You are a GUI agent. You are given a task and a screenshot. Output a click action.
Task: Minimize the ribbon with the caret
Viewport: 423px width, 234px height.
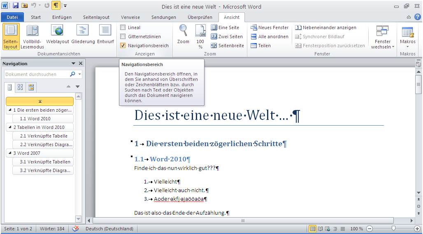pos(409,17)
